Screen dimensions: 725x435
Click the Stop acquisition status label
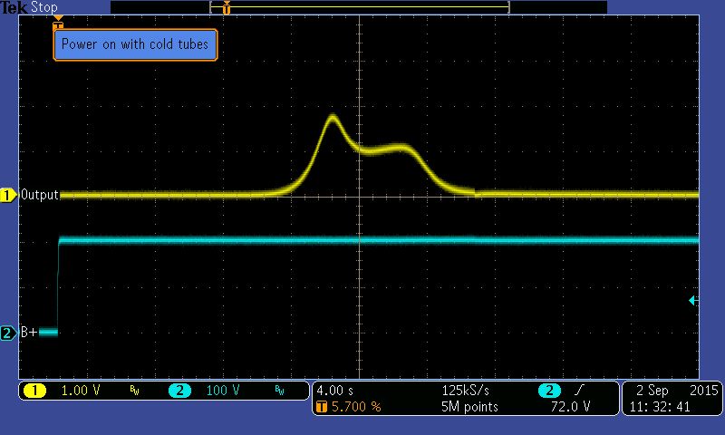coord(44,7)
